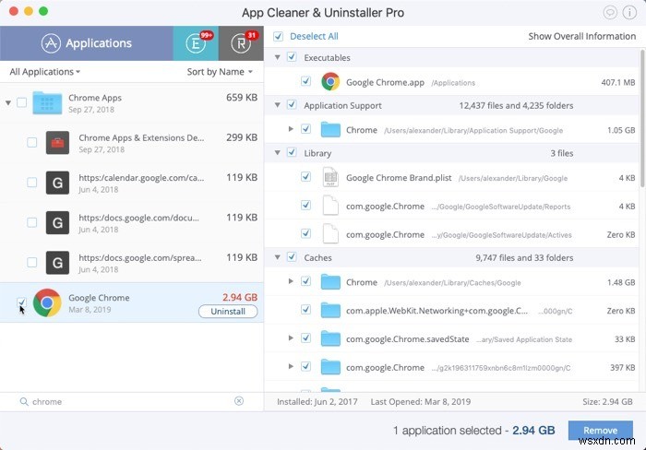This screenshot has width=646, height=450.
Task: Click the file list vertical scrollbar
Action: click(642, 117)
